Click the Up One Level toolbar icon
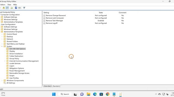 [x=4, y=8]
